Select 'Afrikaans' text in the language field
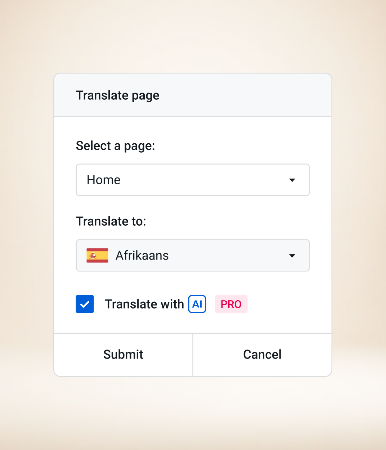The width and height of the screenshot is (386, 450). [142, 256]
